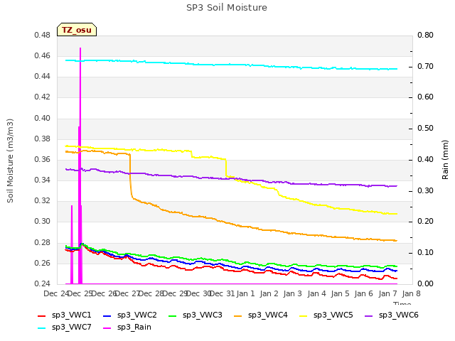Click the 0.80 right axis tick label
Viewport: 455px width, 341px height.
pyautogui.click(x=425, y=35)
